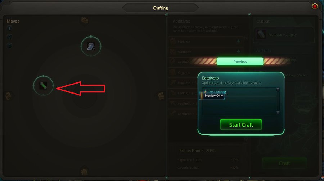This screenshot has height=181, width=324.
Task: Click the catalyst list scrollbar
Action: point(278,101)
